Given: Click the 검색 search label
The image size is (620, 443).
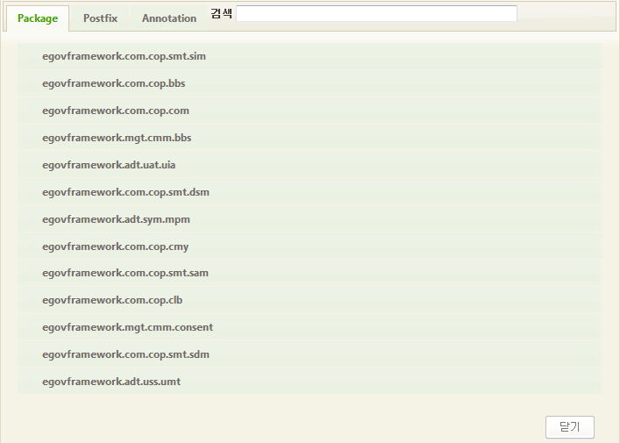Looking at the screenshot, I should coord(222,14).
